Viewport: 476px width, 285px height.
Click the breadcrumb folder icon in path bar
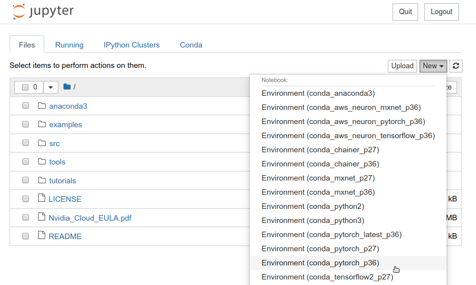(67, 86)
